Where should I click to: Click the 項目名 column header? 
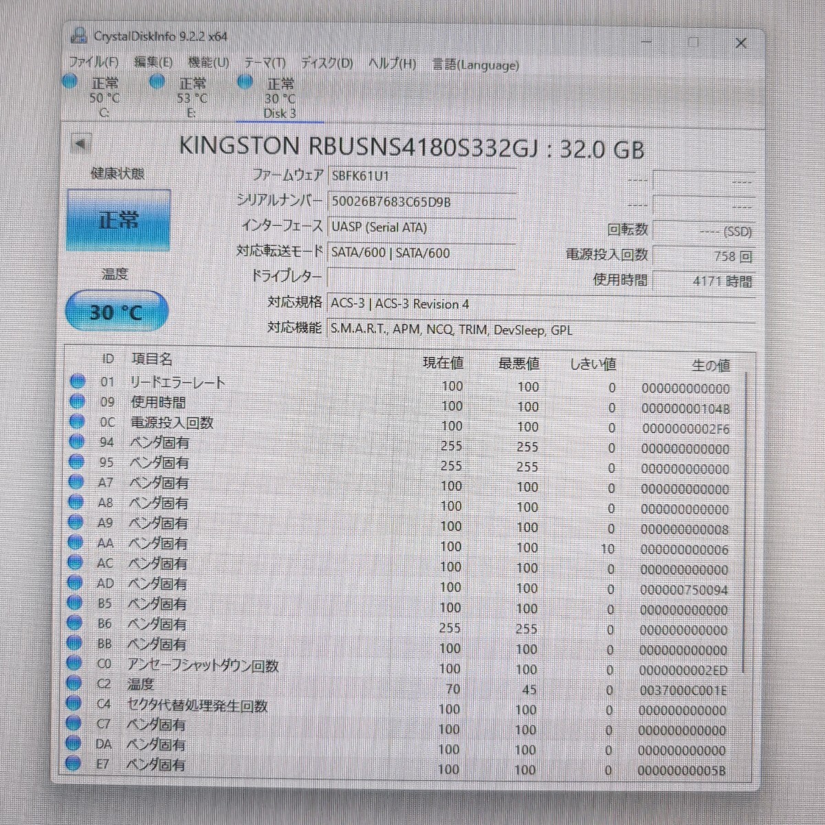[x=152, y=359]
